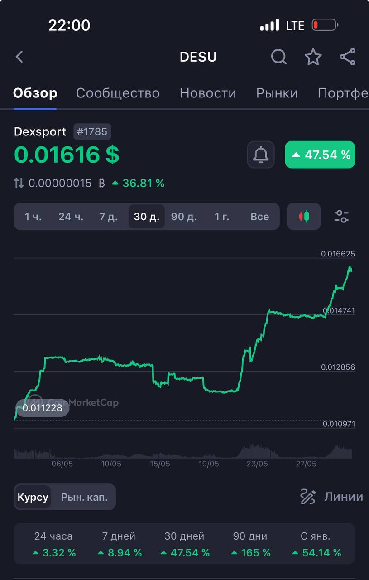Select the 1 ч. chart range
Screen dimensions: 369x580
[x=33, y=217]
